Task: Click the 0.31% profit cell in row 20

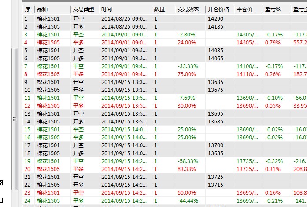Action: [273, 169]
